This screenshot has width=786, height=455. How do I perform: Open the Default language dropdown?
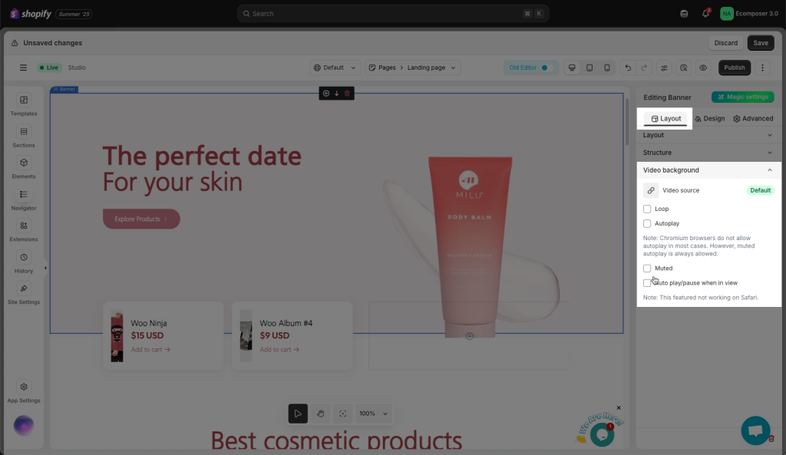click(335, 68)
